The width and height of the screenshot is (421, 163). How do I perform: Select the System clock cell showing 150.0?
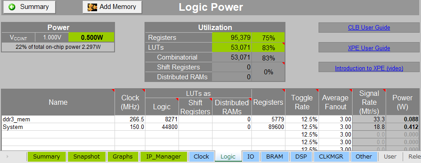[130, 127]
